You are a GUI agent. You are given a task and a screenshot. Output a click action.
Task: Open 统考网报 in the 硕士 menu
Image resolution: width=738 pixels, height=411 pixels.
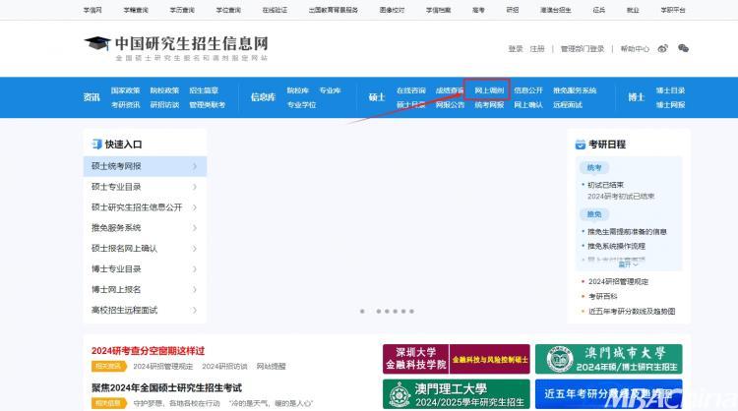[489, 105]
